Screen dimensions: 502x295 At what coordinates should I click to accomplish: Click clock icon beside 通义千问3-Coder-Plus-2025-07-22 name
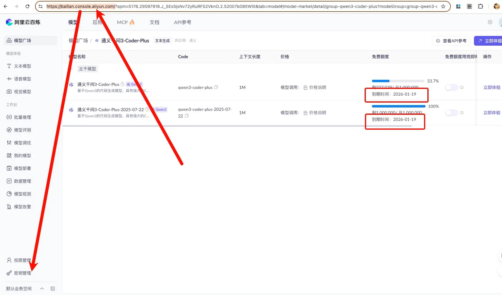click(147, 109)
